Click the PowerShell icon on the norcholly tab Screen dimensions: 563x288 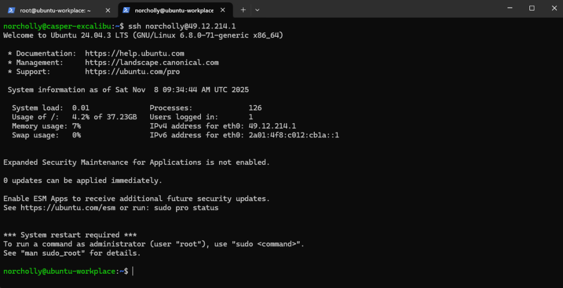coord(126,9)
